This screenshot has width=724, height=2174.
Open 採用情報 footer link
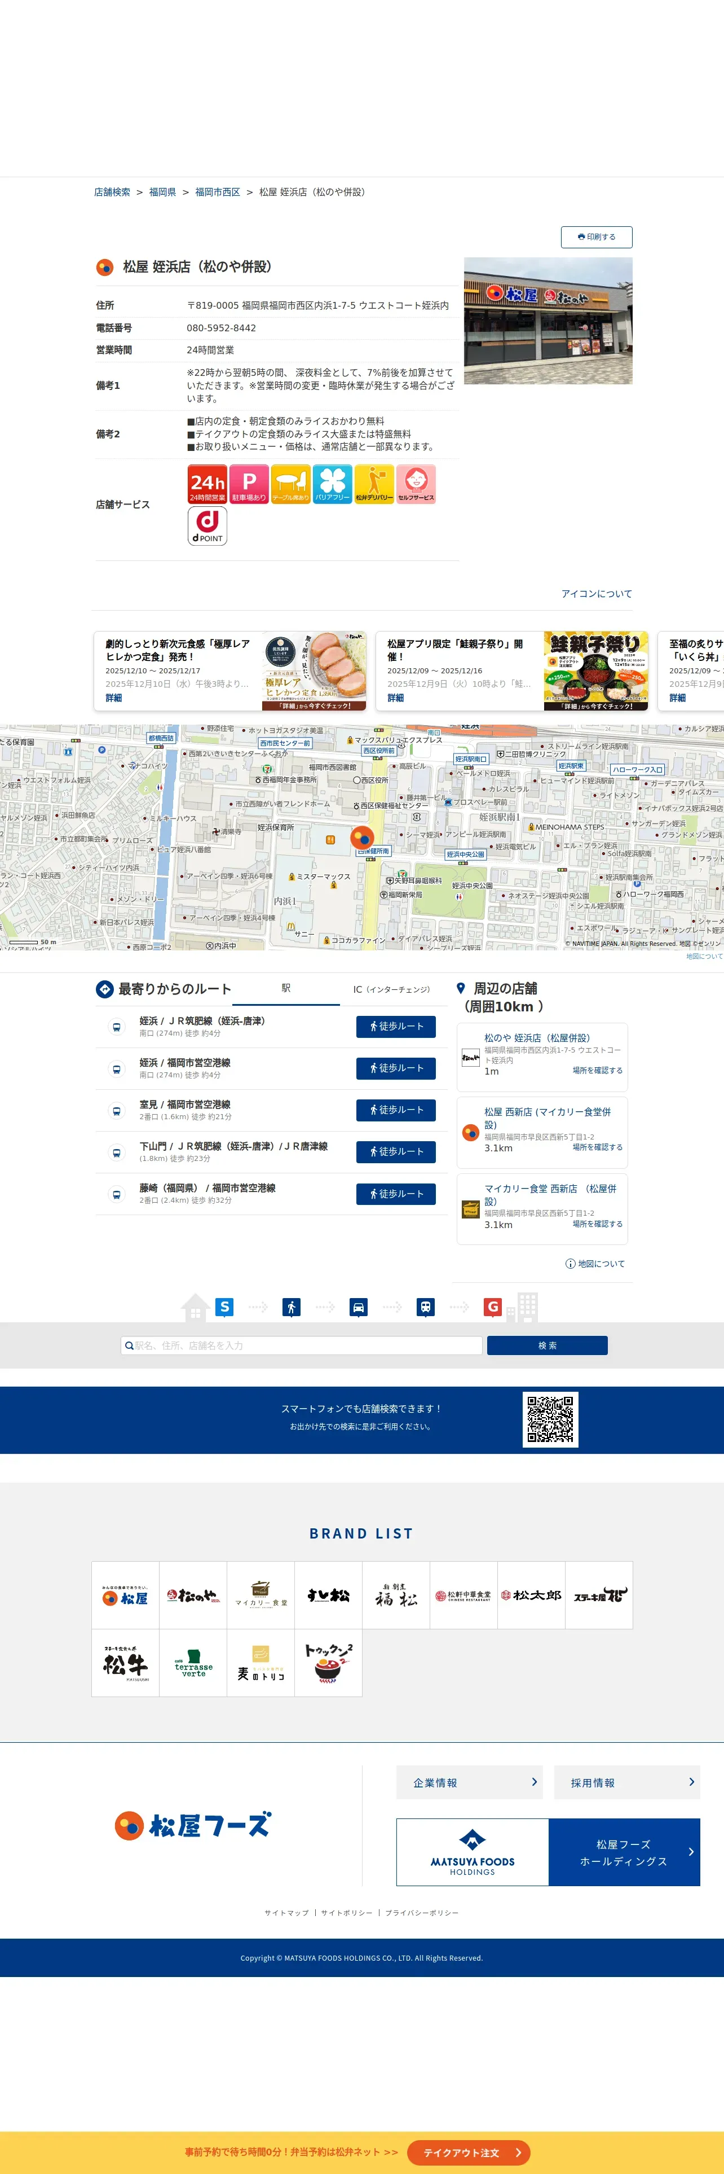(627, 1782)
